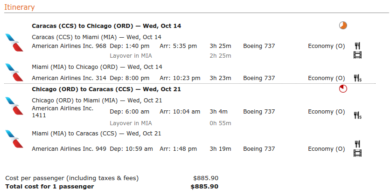Click the film strip icon on flight 949

(357, 153)
